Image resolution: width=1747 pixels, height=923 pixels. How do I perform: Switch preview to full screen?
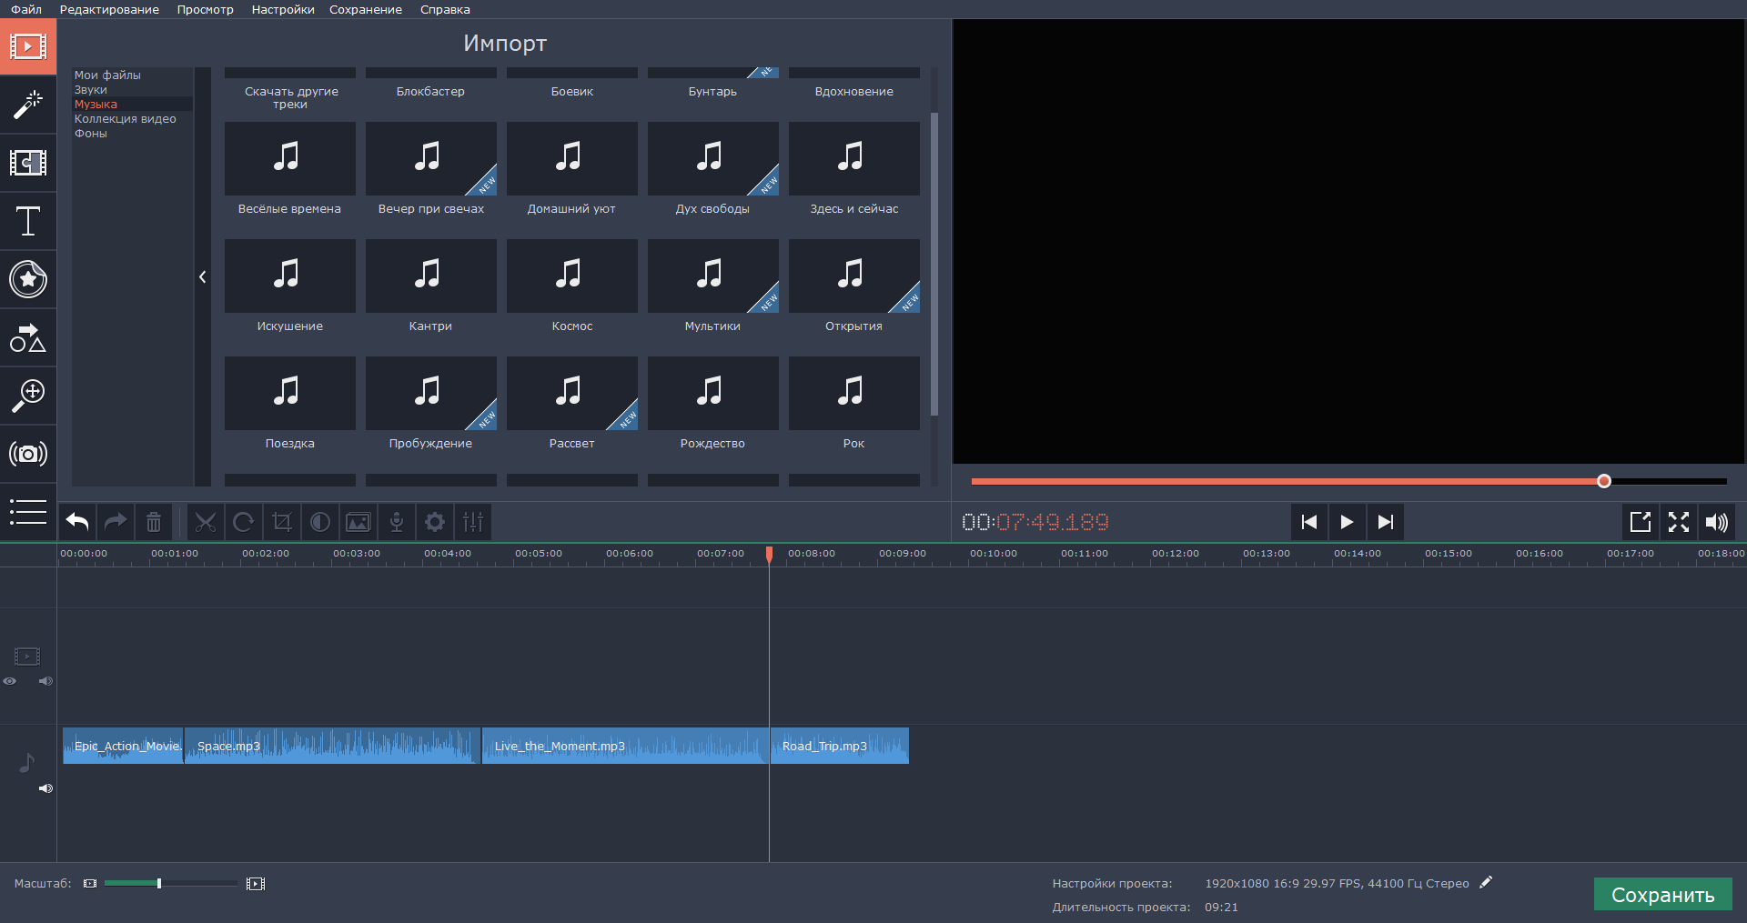(x=1679, y=522)
